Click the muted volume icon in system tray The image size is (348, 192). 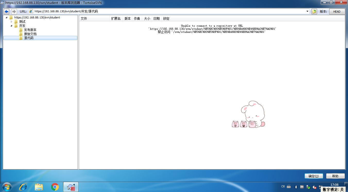[314, 187]
